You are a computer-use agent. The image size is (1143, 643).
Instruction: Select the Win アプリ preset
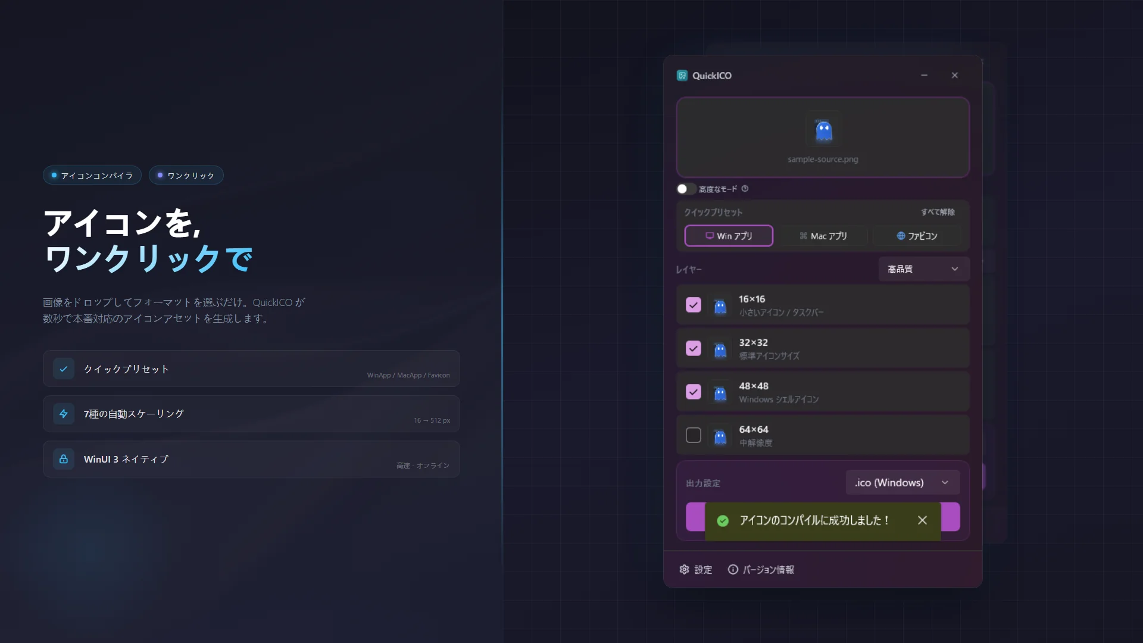point(729,236)
